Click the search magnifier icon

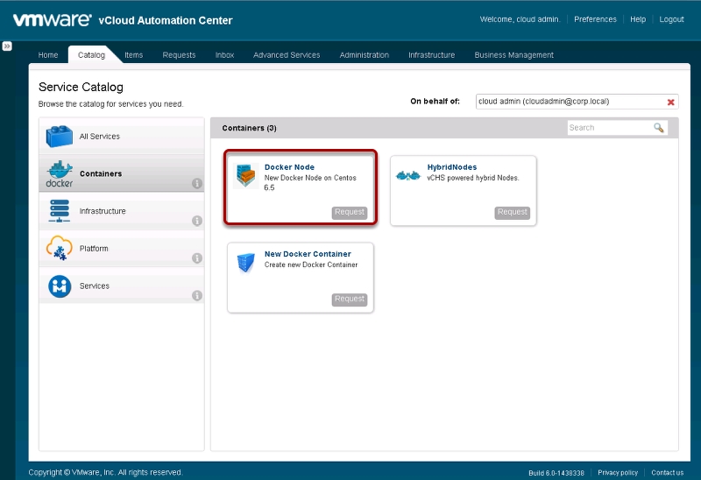click(659, 128)
